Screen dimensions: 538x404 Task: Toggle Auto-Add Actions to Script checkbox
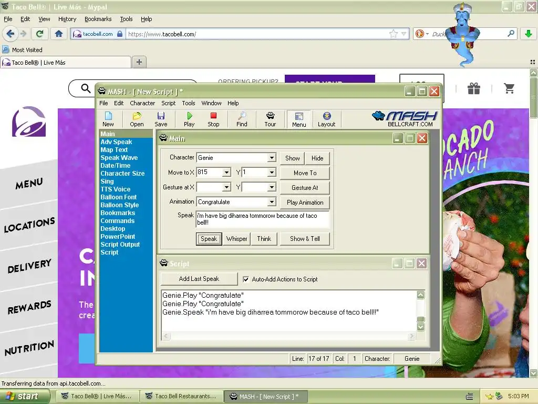246,279
